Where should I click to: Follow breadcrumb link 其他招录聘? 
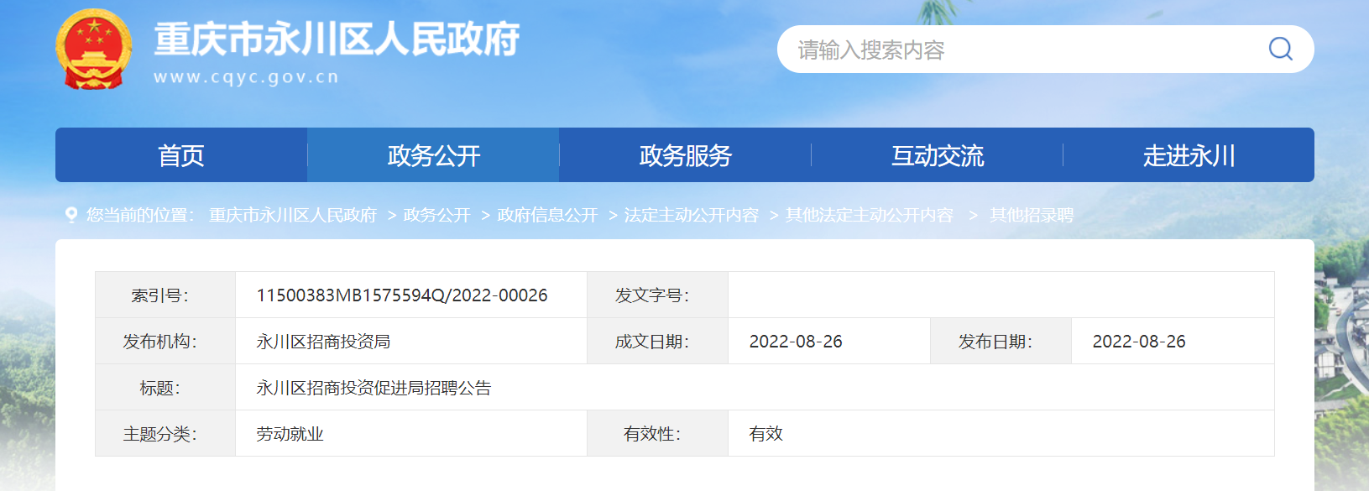1032,215
